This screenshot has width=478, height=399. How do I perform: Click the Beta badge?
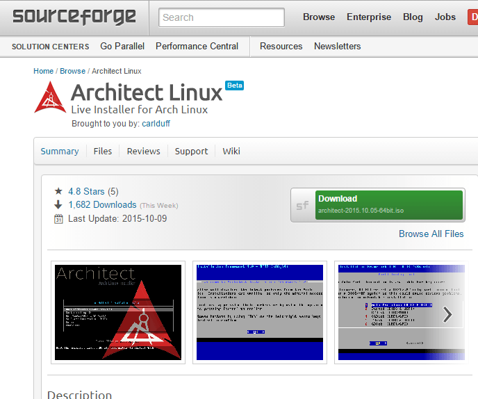(x=234, y=85)
